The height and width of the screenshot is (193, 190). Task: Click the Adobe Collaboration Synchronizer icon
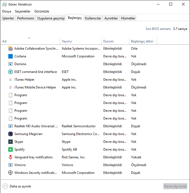[11, 49]
